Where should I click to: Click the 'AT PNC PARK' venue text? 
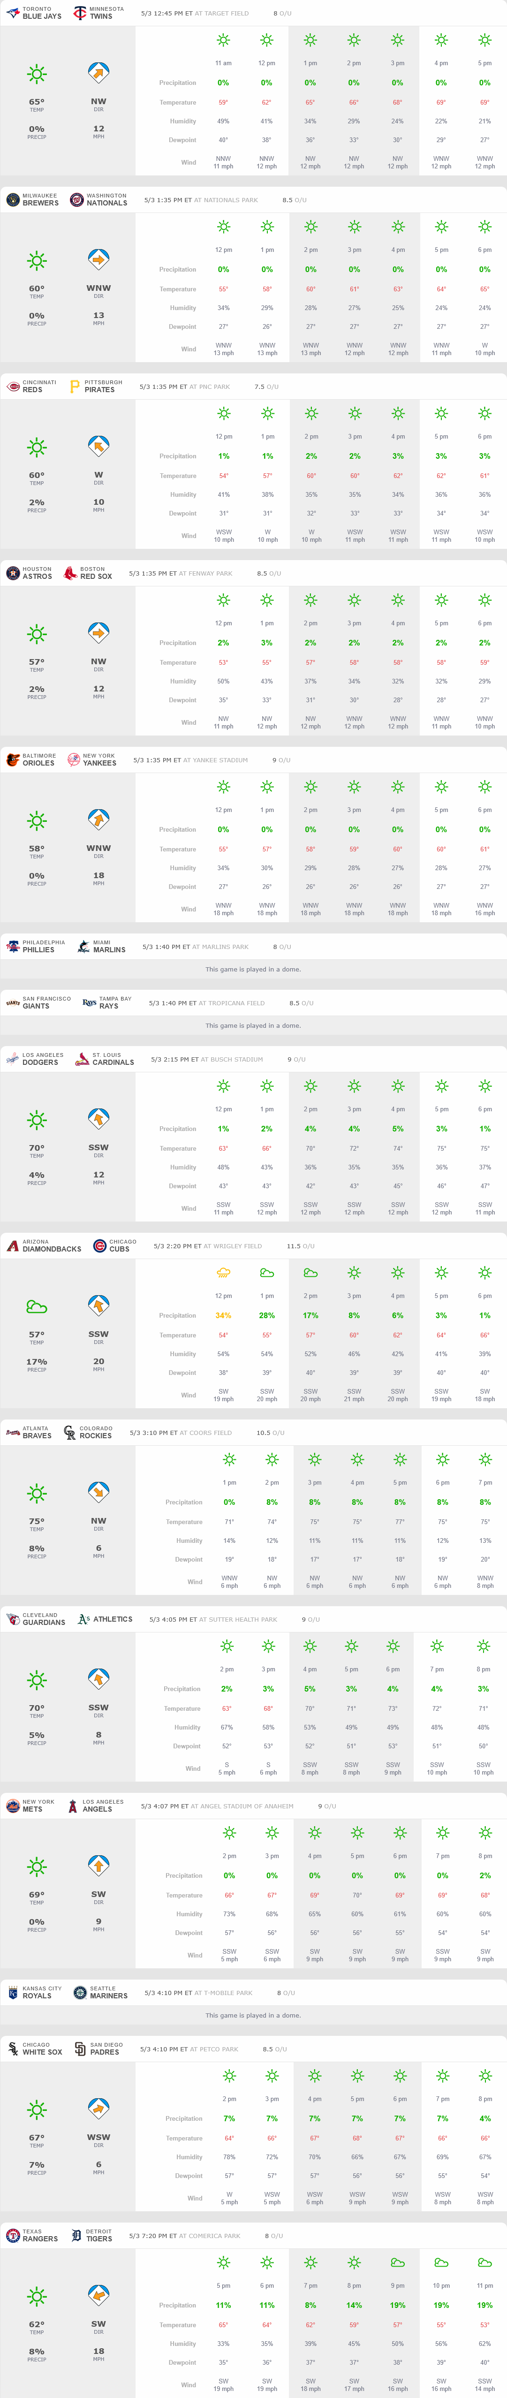pos(209,387)
